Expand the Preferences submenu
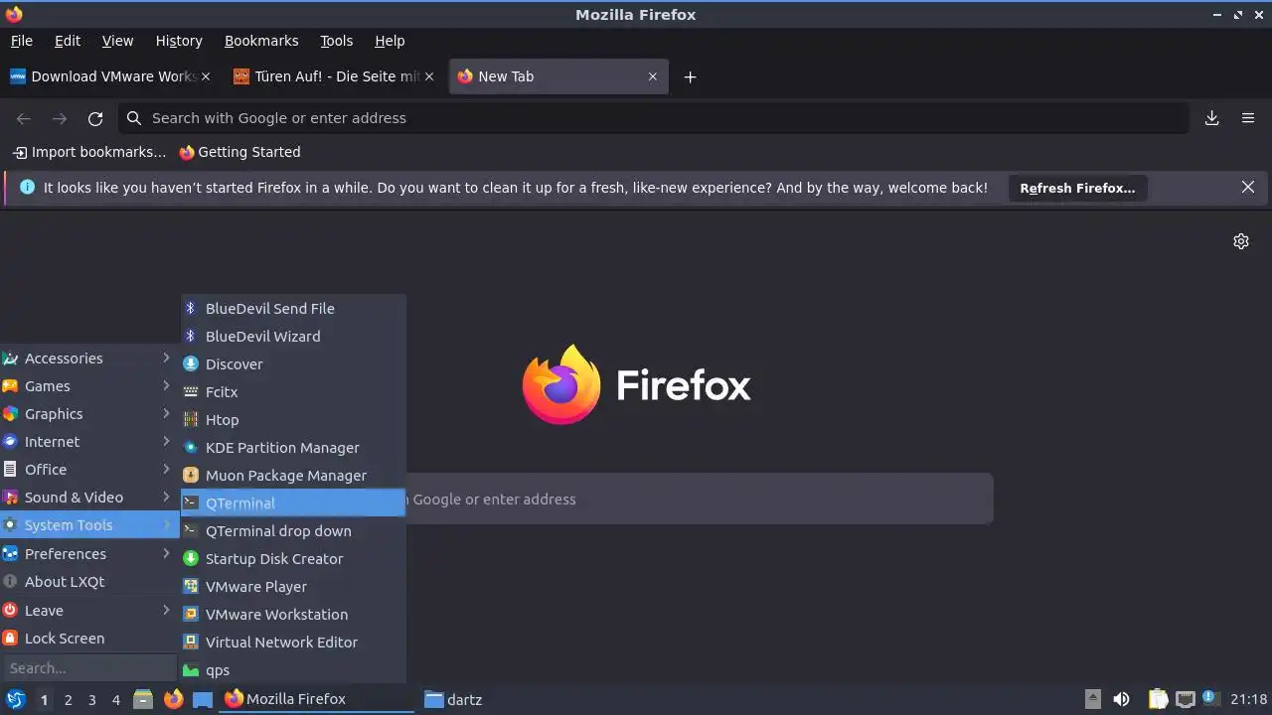 [x=88, y=554]
